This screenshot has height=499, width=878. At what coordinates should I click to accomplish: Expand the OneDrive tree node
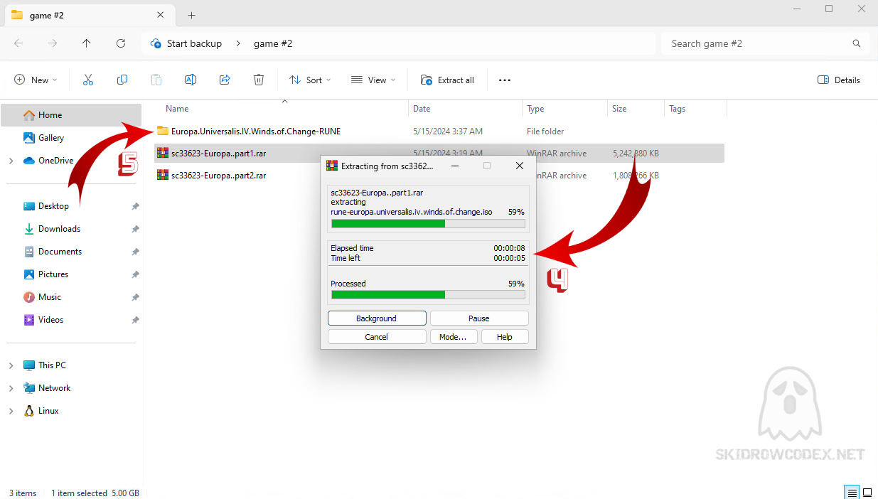[x=11, y=161]
